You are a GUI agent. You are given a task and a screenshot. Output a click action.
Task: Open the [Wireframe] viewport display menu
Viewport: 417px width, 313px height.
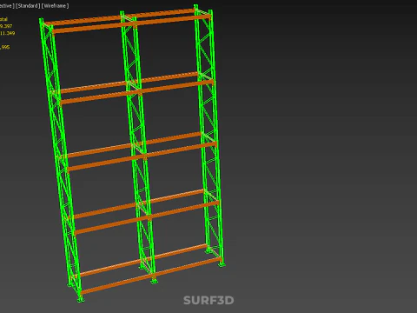pyautogui.click(x=55, y=6)
